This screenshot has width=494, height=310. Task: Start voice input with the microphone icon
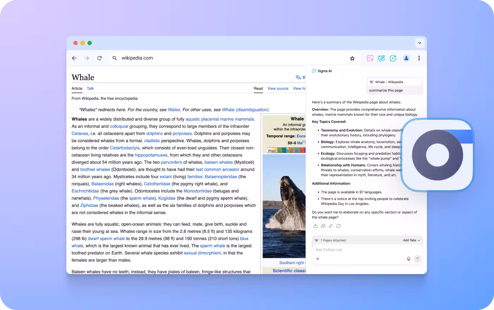click(x=409, y=259)
